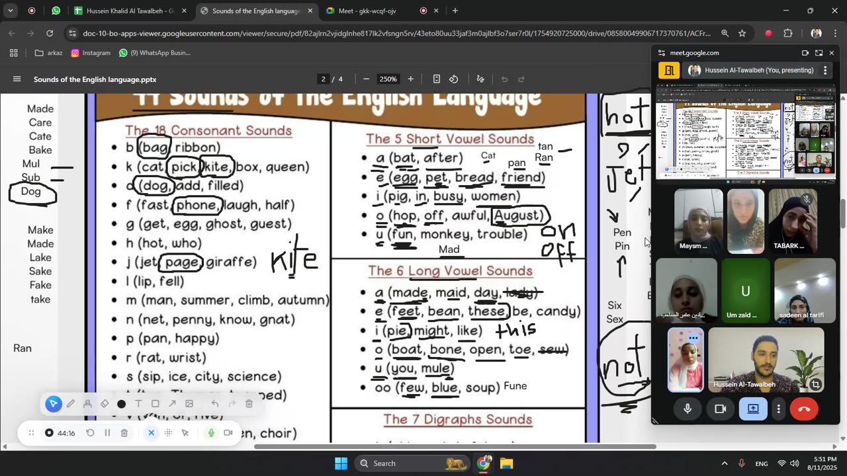Toggle click highlight cursor effect
847x476 pixels.
click(x=185, y=433)
